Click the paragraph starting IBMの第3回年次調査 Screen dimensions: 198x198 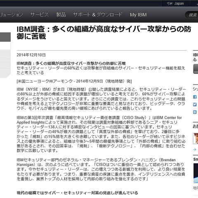tap(101, 134)
